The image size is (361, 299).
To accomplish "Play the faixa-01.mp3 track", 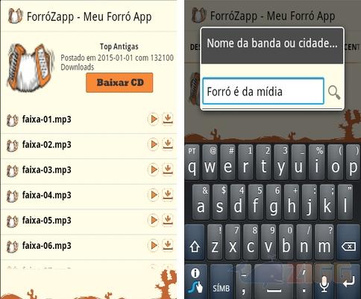I will (x=154, y=120).
